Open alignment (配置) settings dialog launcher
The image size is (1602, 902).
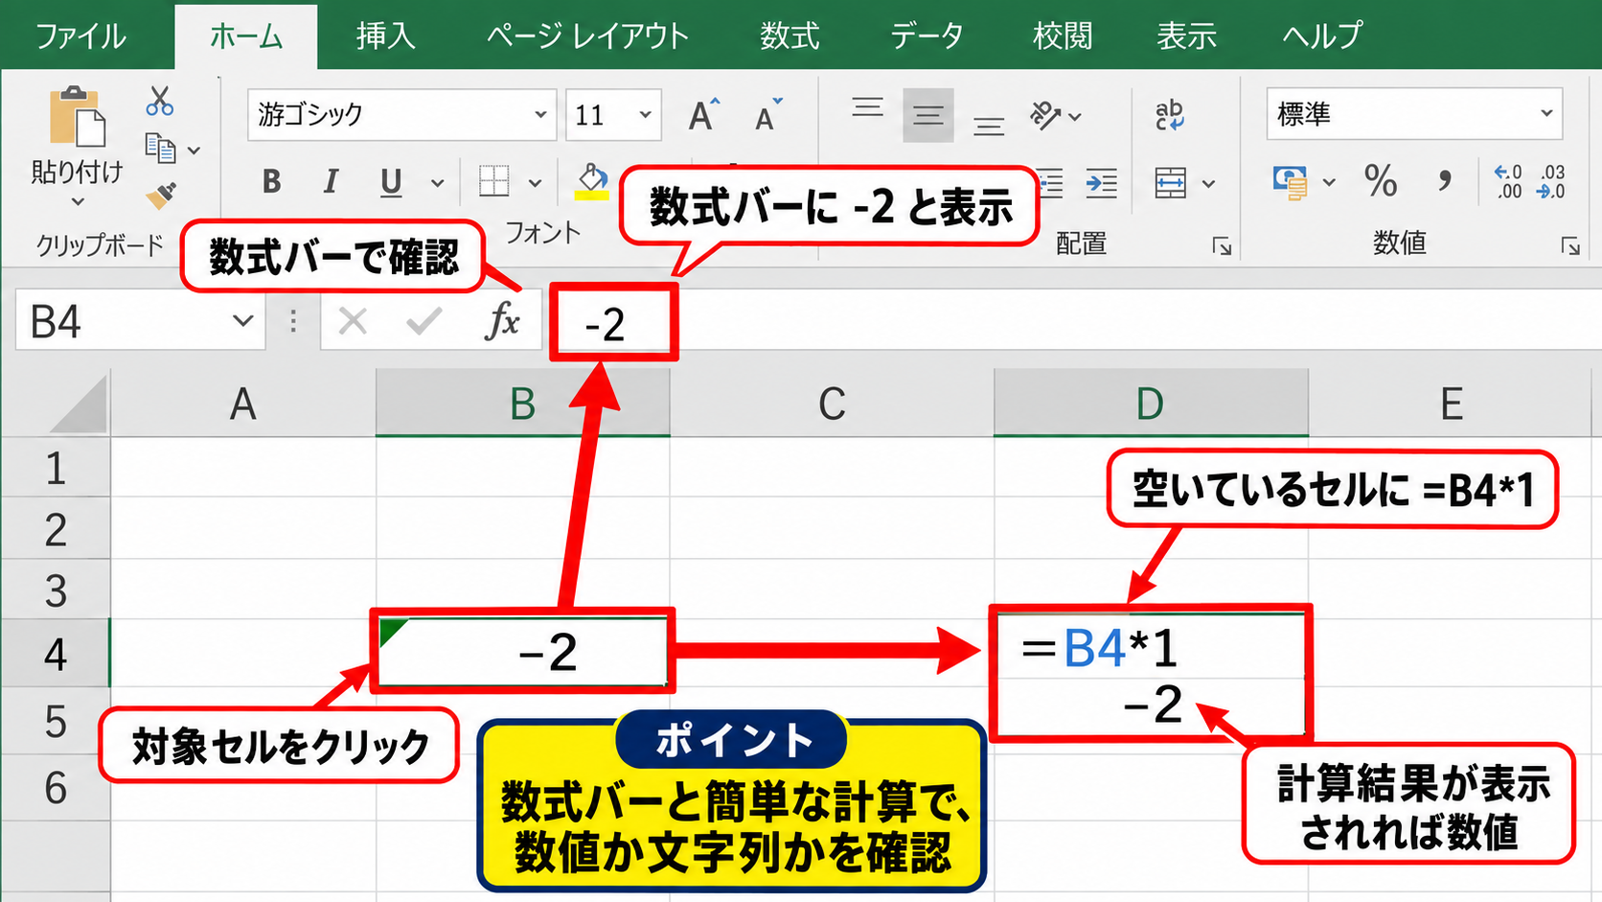(1222, 246)
